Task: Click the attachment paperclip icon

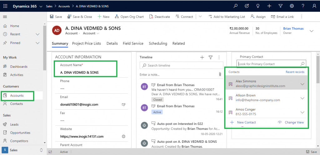Action: 220,74
